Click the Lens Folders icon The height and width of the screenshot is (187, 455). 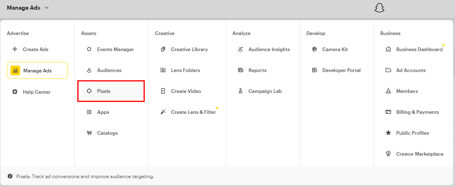(x=163, y=70)
